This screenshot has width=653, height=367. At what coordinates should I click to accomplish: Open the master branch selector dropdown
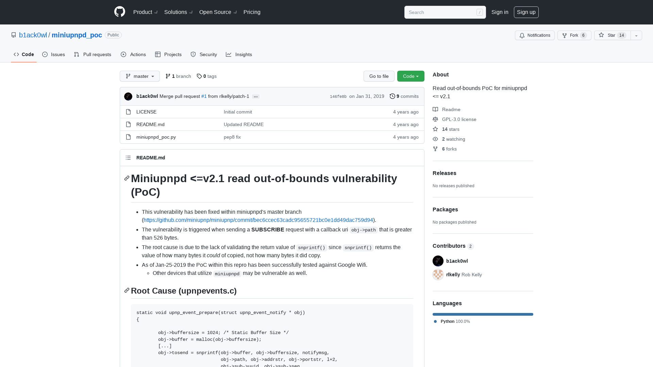click(x=139, y=76)
